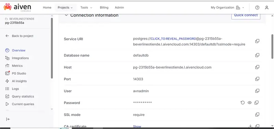
Task: Reveal password using the eye icon
Action: coord(250,102)
